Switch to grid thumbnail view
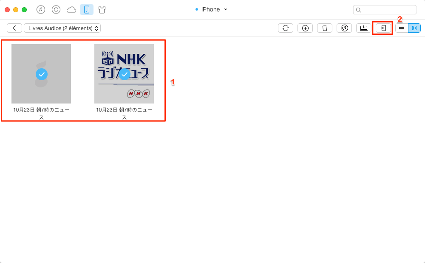 (414, 28)
